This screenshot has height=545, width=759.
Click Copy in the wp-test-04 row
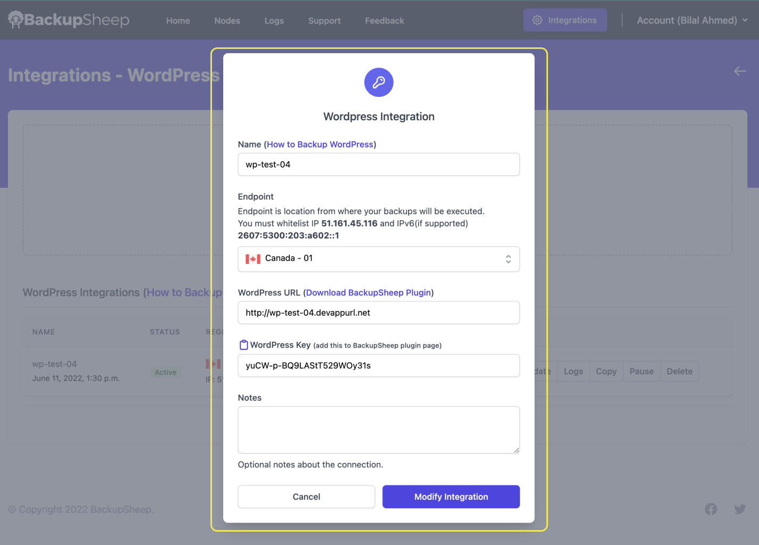pyautogui.click(x=606, y=371)
